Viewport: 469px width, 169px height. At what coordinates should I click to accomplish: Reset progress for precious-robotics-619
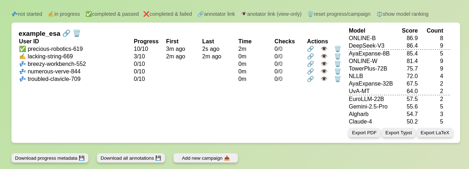(338, 49)
